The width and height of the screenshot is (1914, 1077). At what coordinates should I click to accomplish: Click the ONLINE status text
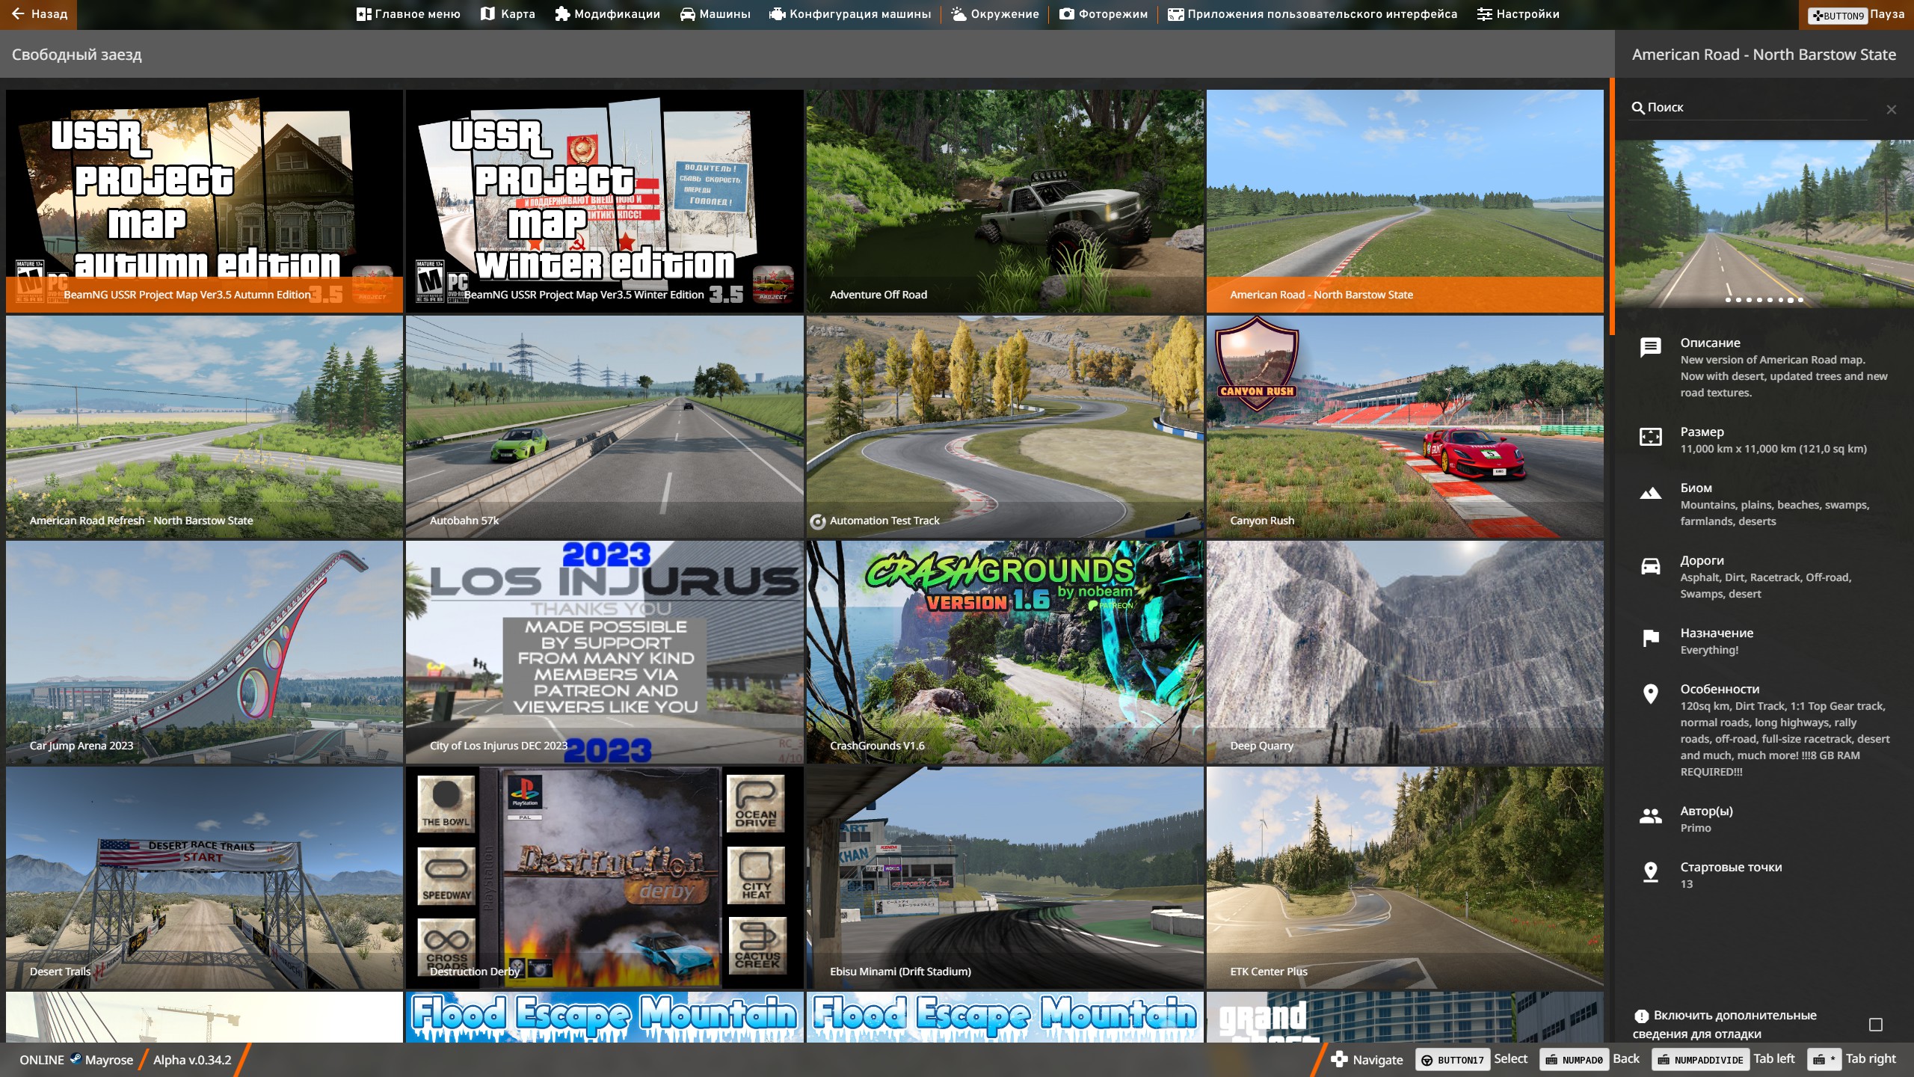[42, 1060]
